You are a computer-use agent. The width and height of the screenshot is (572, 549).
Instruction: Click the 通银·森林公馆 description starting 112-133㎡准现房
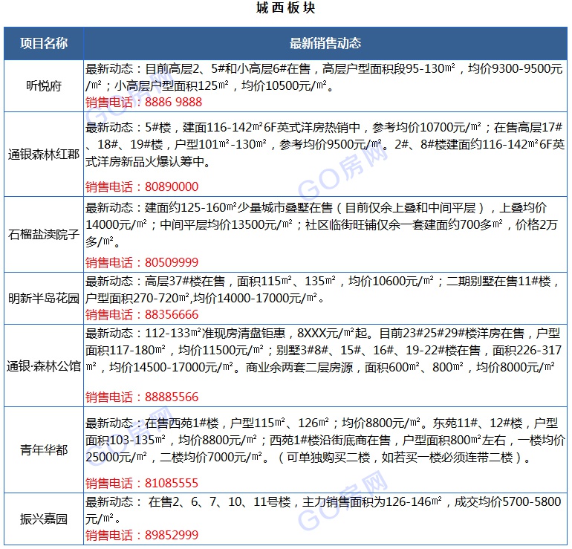tap(324, 350)
